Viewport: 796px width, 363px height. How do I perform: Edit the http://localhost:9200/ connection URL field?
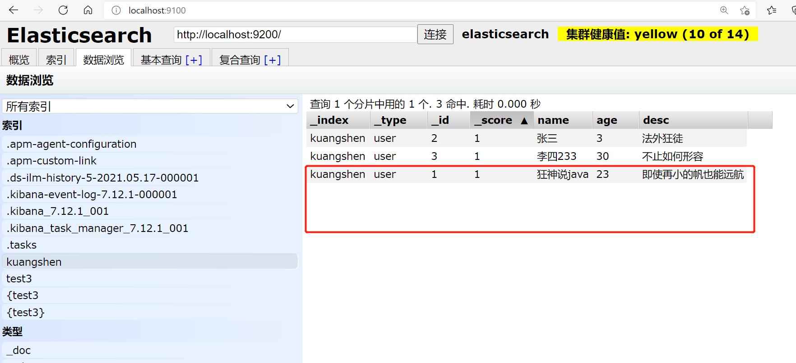click(x=295, y=35)
